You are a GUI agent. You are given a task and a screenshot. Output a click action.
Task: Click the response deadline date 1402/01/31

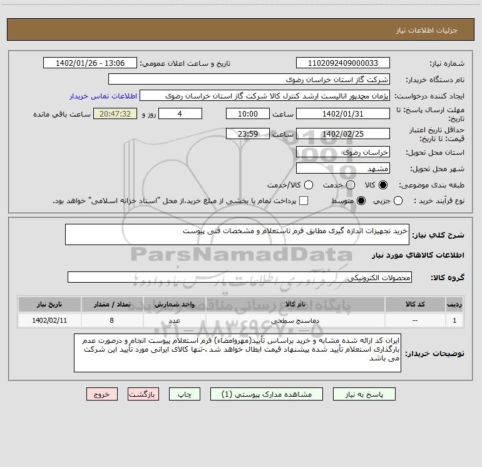click(343, 114)
